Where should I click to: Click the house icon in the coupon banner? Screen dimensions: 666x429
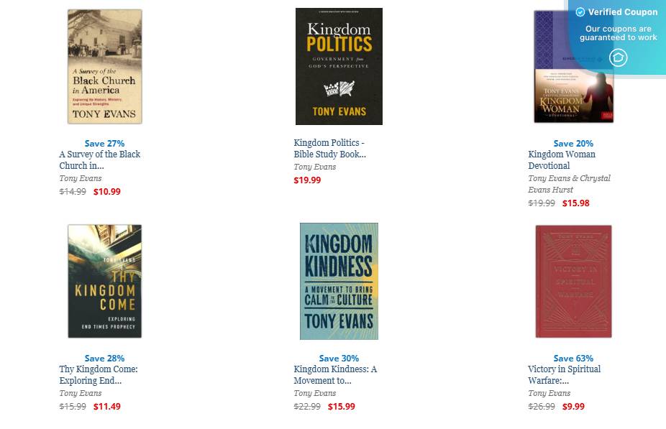[x=618, y=57]
